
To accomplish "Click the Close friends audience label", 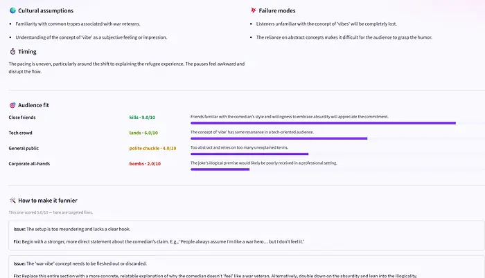I will (22, 118).
